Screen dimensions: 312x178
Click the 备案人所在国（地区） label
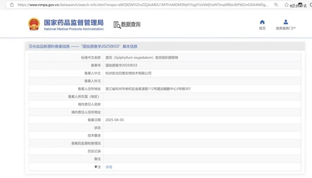coord(84,97)
